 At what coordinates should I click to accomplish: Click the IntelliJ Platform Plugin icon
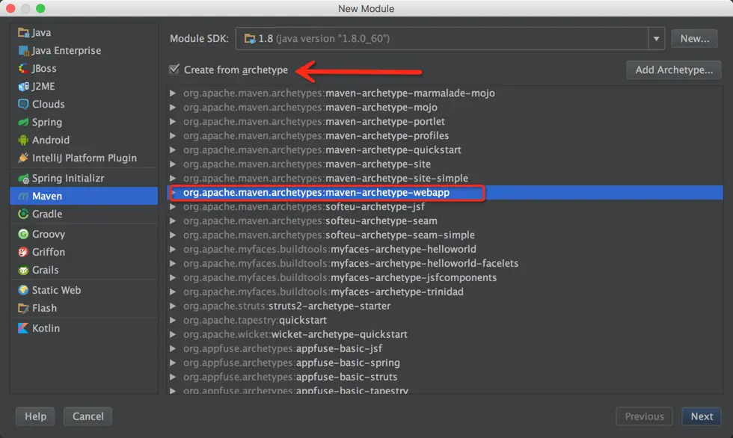(x=23, y=158)
